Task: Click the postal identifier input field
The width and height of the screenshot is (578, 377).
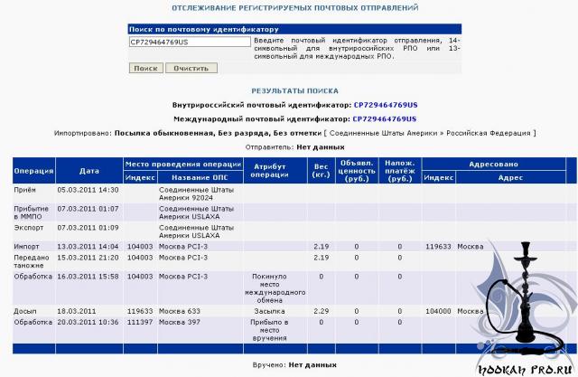Action: tap(190, 42)
